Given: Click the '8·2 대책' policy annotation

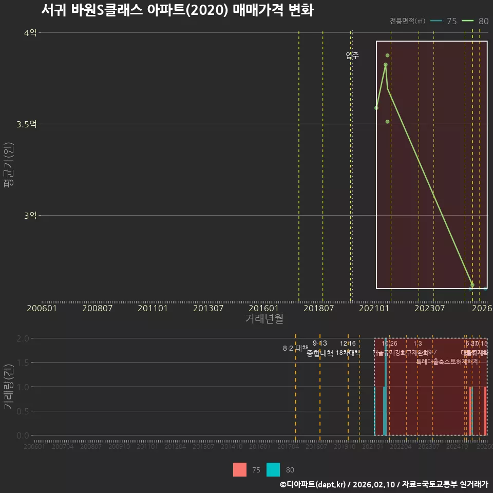Looking at the screenshot, I should click(x=296, y=348).
